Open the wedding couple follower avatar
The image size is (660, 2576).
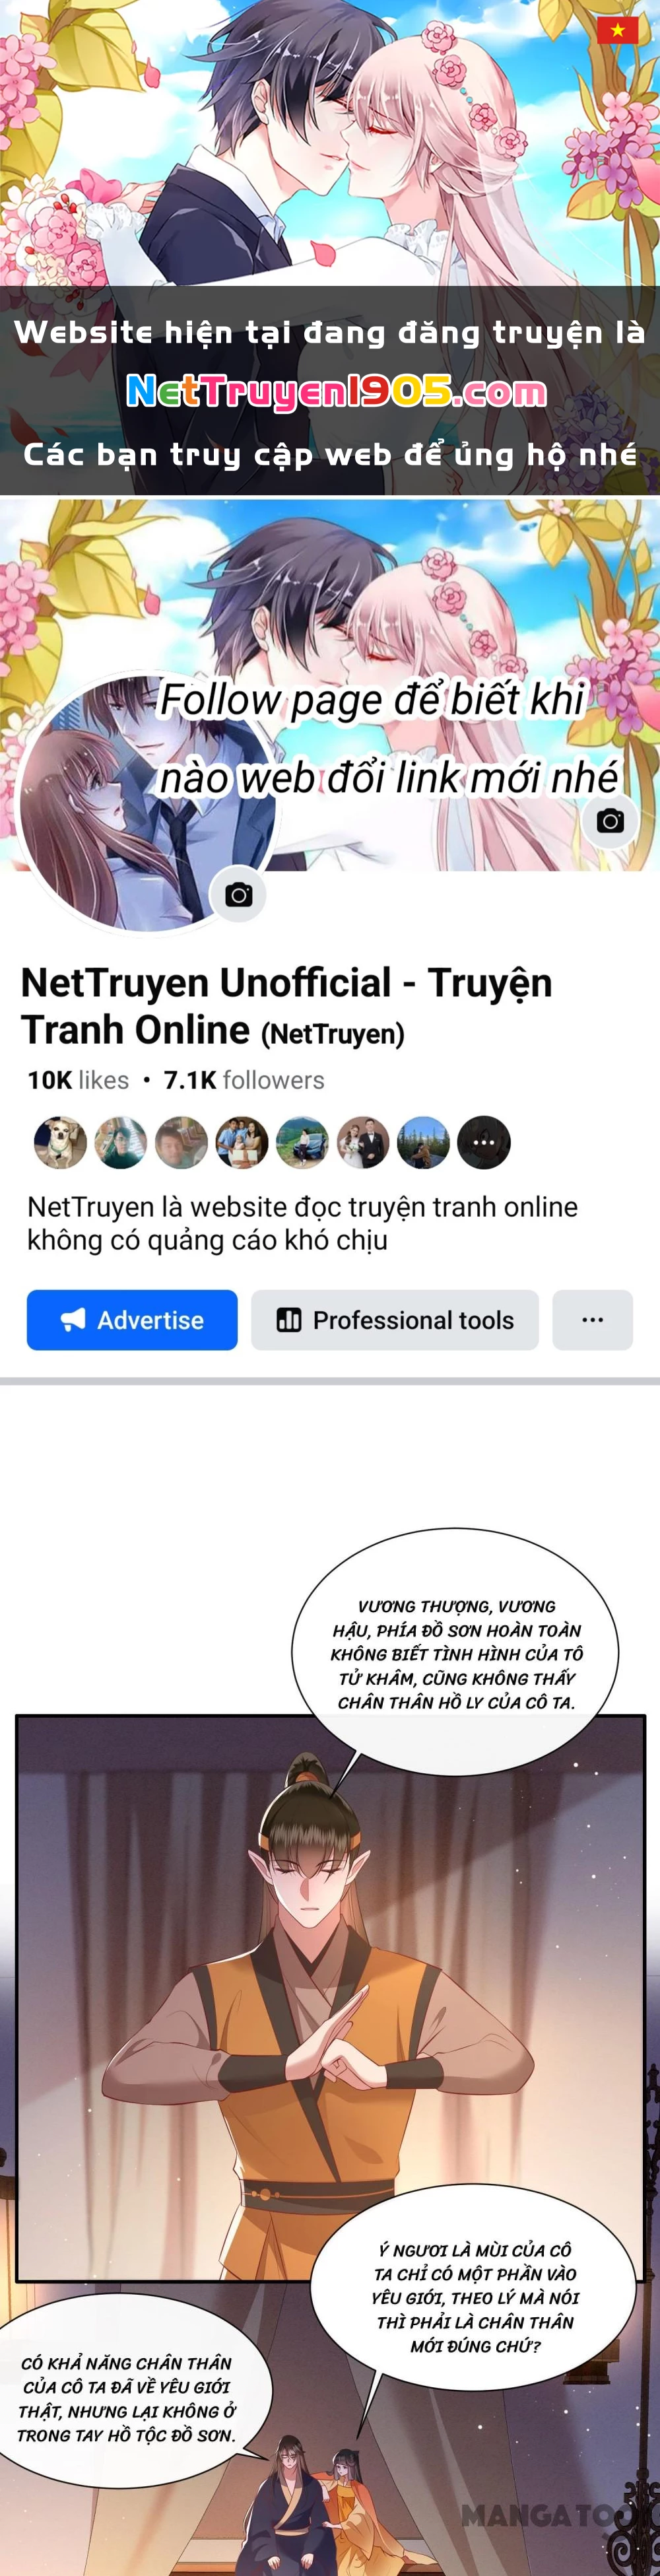[363, 1142]
